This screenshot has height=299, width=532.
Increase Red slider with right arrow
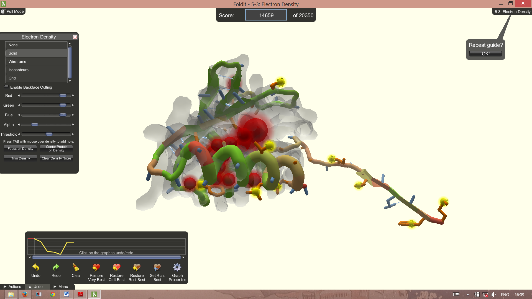tap(73, 96)
